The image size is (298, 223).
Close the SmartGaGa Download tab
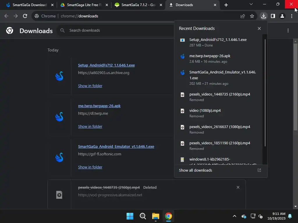click(x=52, y=5)
